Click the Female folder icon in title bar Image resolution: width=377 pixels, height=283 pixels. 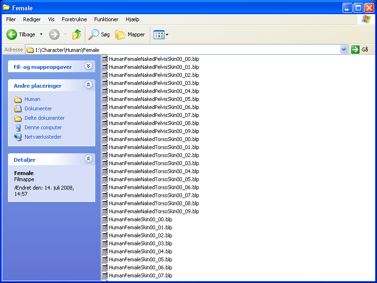click(x=6, y=8)
